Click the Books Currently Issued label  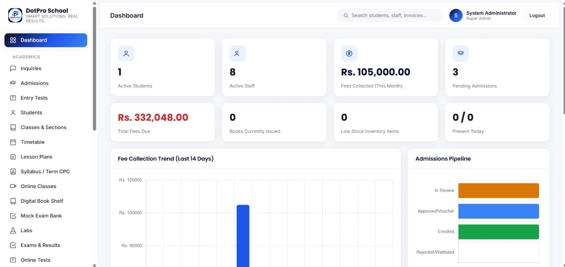point(255,131)
